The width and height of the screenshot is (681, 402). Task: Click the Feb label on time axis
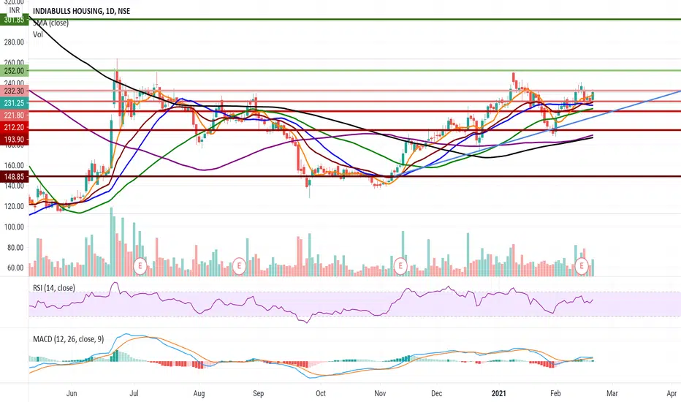tap(555, 393)
